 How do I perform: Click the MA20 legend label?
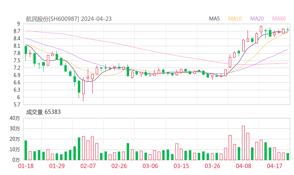tap(257, 19)
